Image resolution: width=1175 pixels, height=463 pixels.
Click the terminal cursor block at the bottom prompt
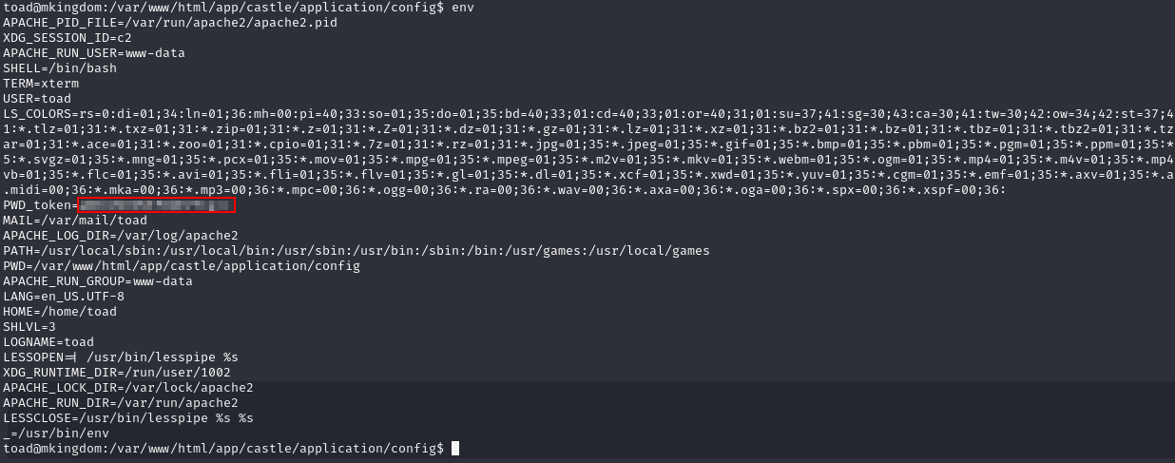(455, 448)
